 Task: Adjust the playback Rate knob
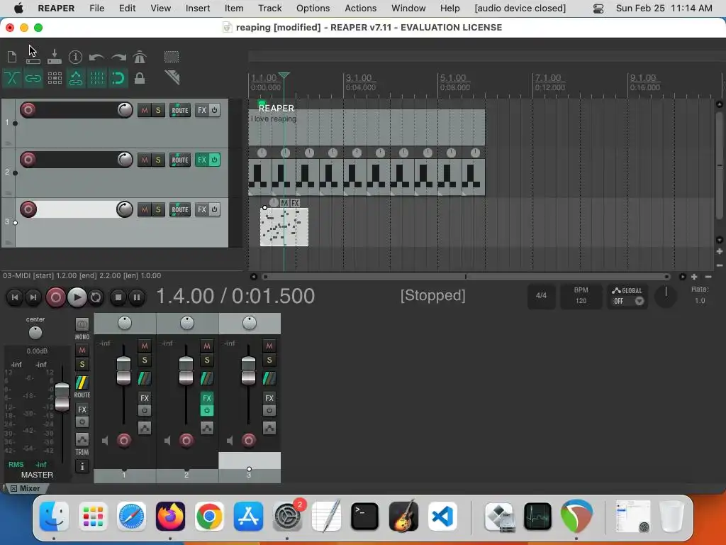666,296
